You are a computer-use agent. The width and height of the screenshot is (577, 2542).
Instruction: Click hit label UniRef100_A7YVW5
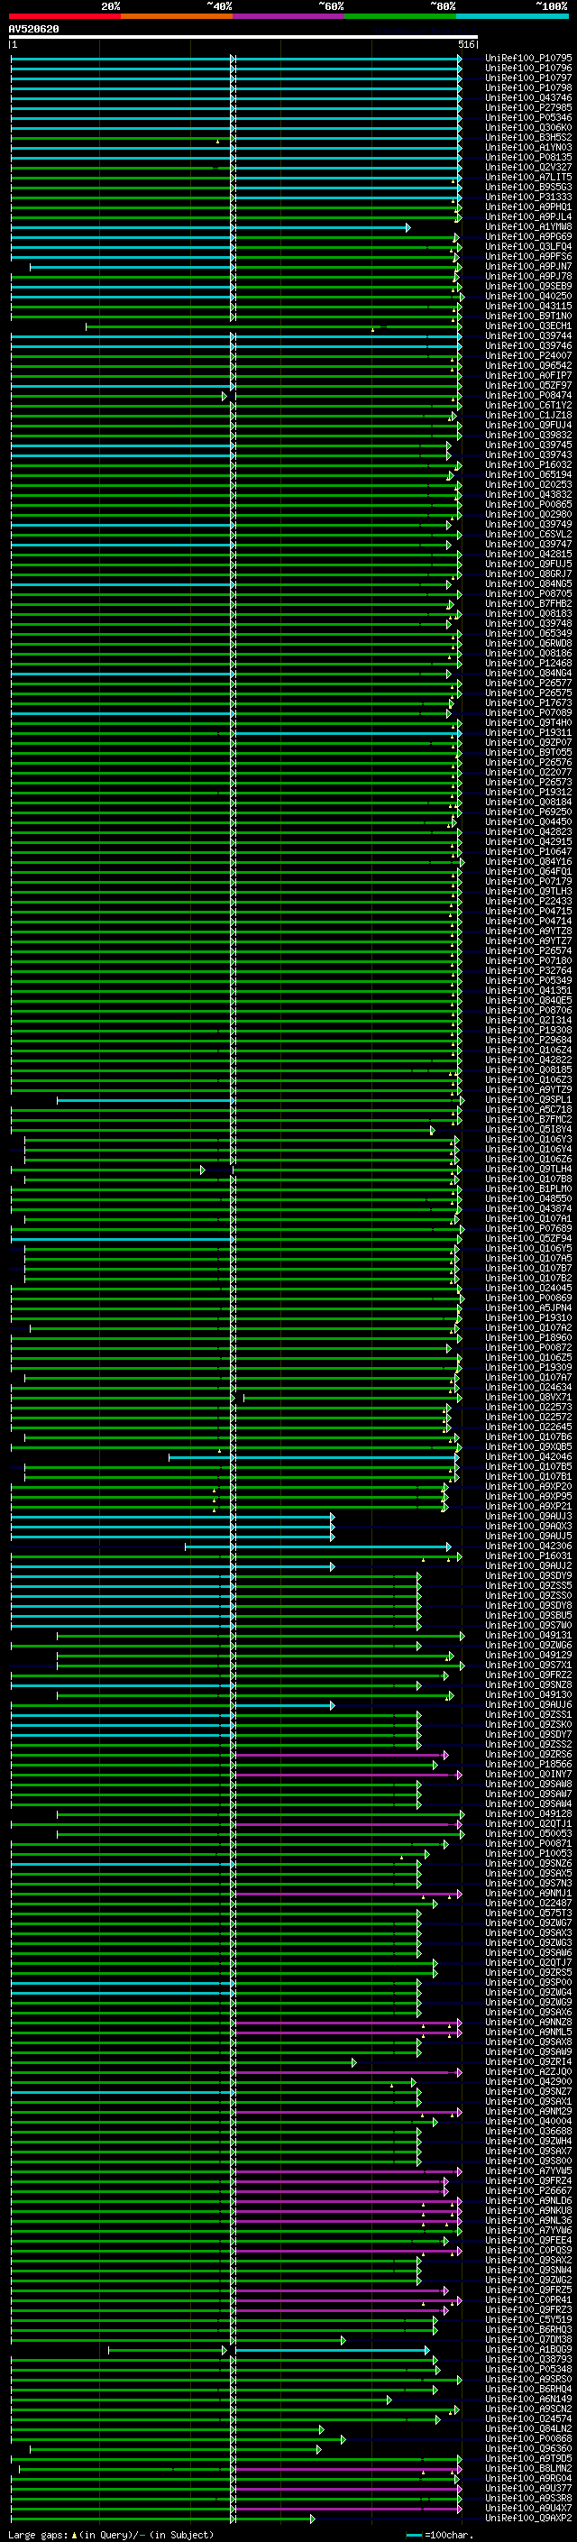click(528, 2171)
